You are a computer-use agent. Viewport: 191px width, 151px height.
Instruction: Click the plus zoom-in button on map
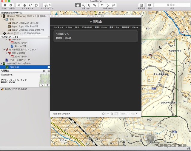(x=140, y=136)
